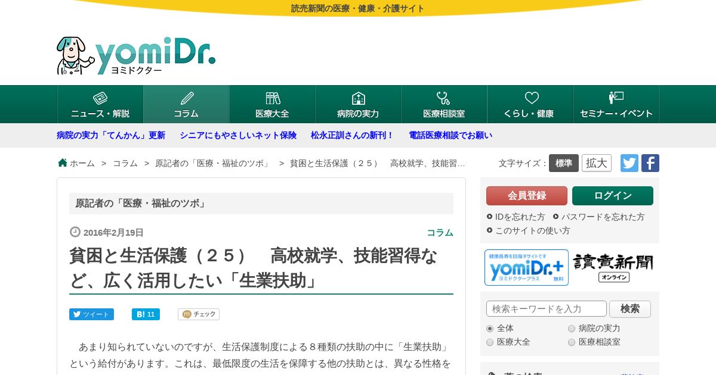Select the 病院の実力 search scope radio
Viewport: 716px width, 375px height.
pos(572,329)
